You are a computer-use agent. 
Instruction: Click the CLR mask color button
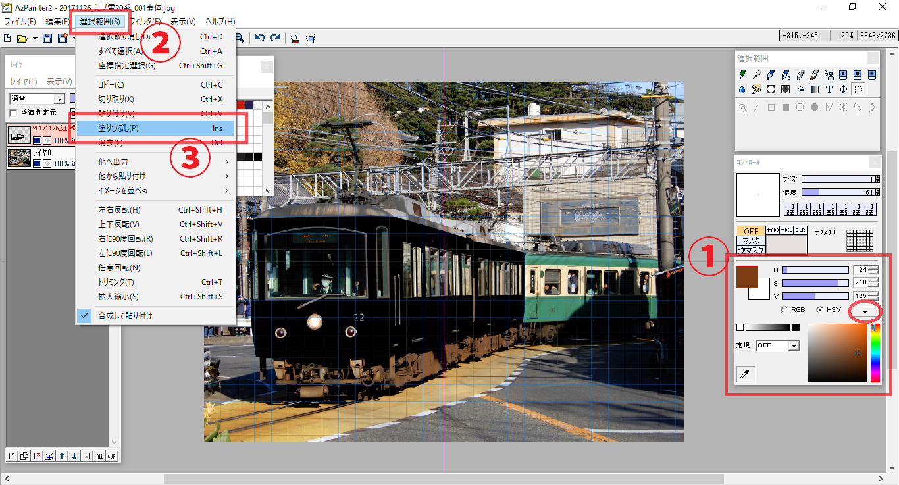(800, 230)
